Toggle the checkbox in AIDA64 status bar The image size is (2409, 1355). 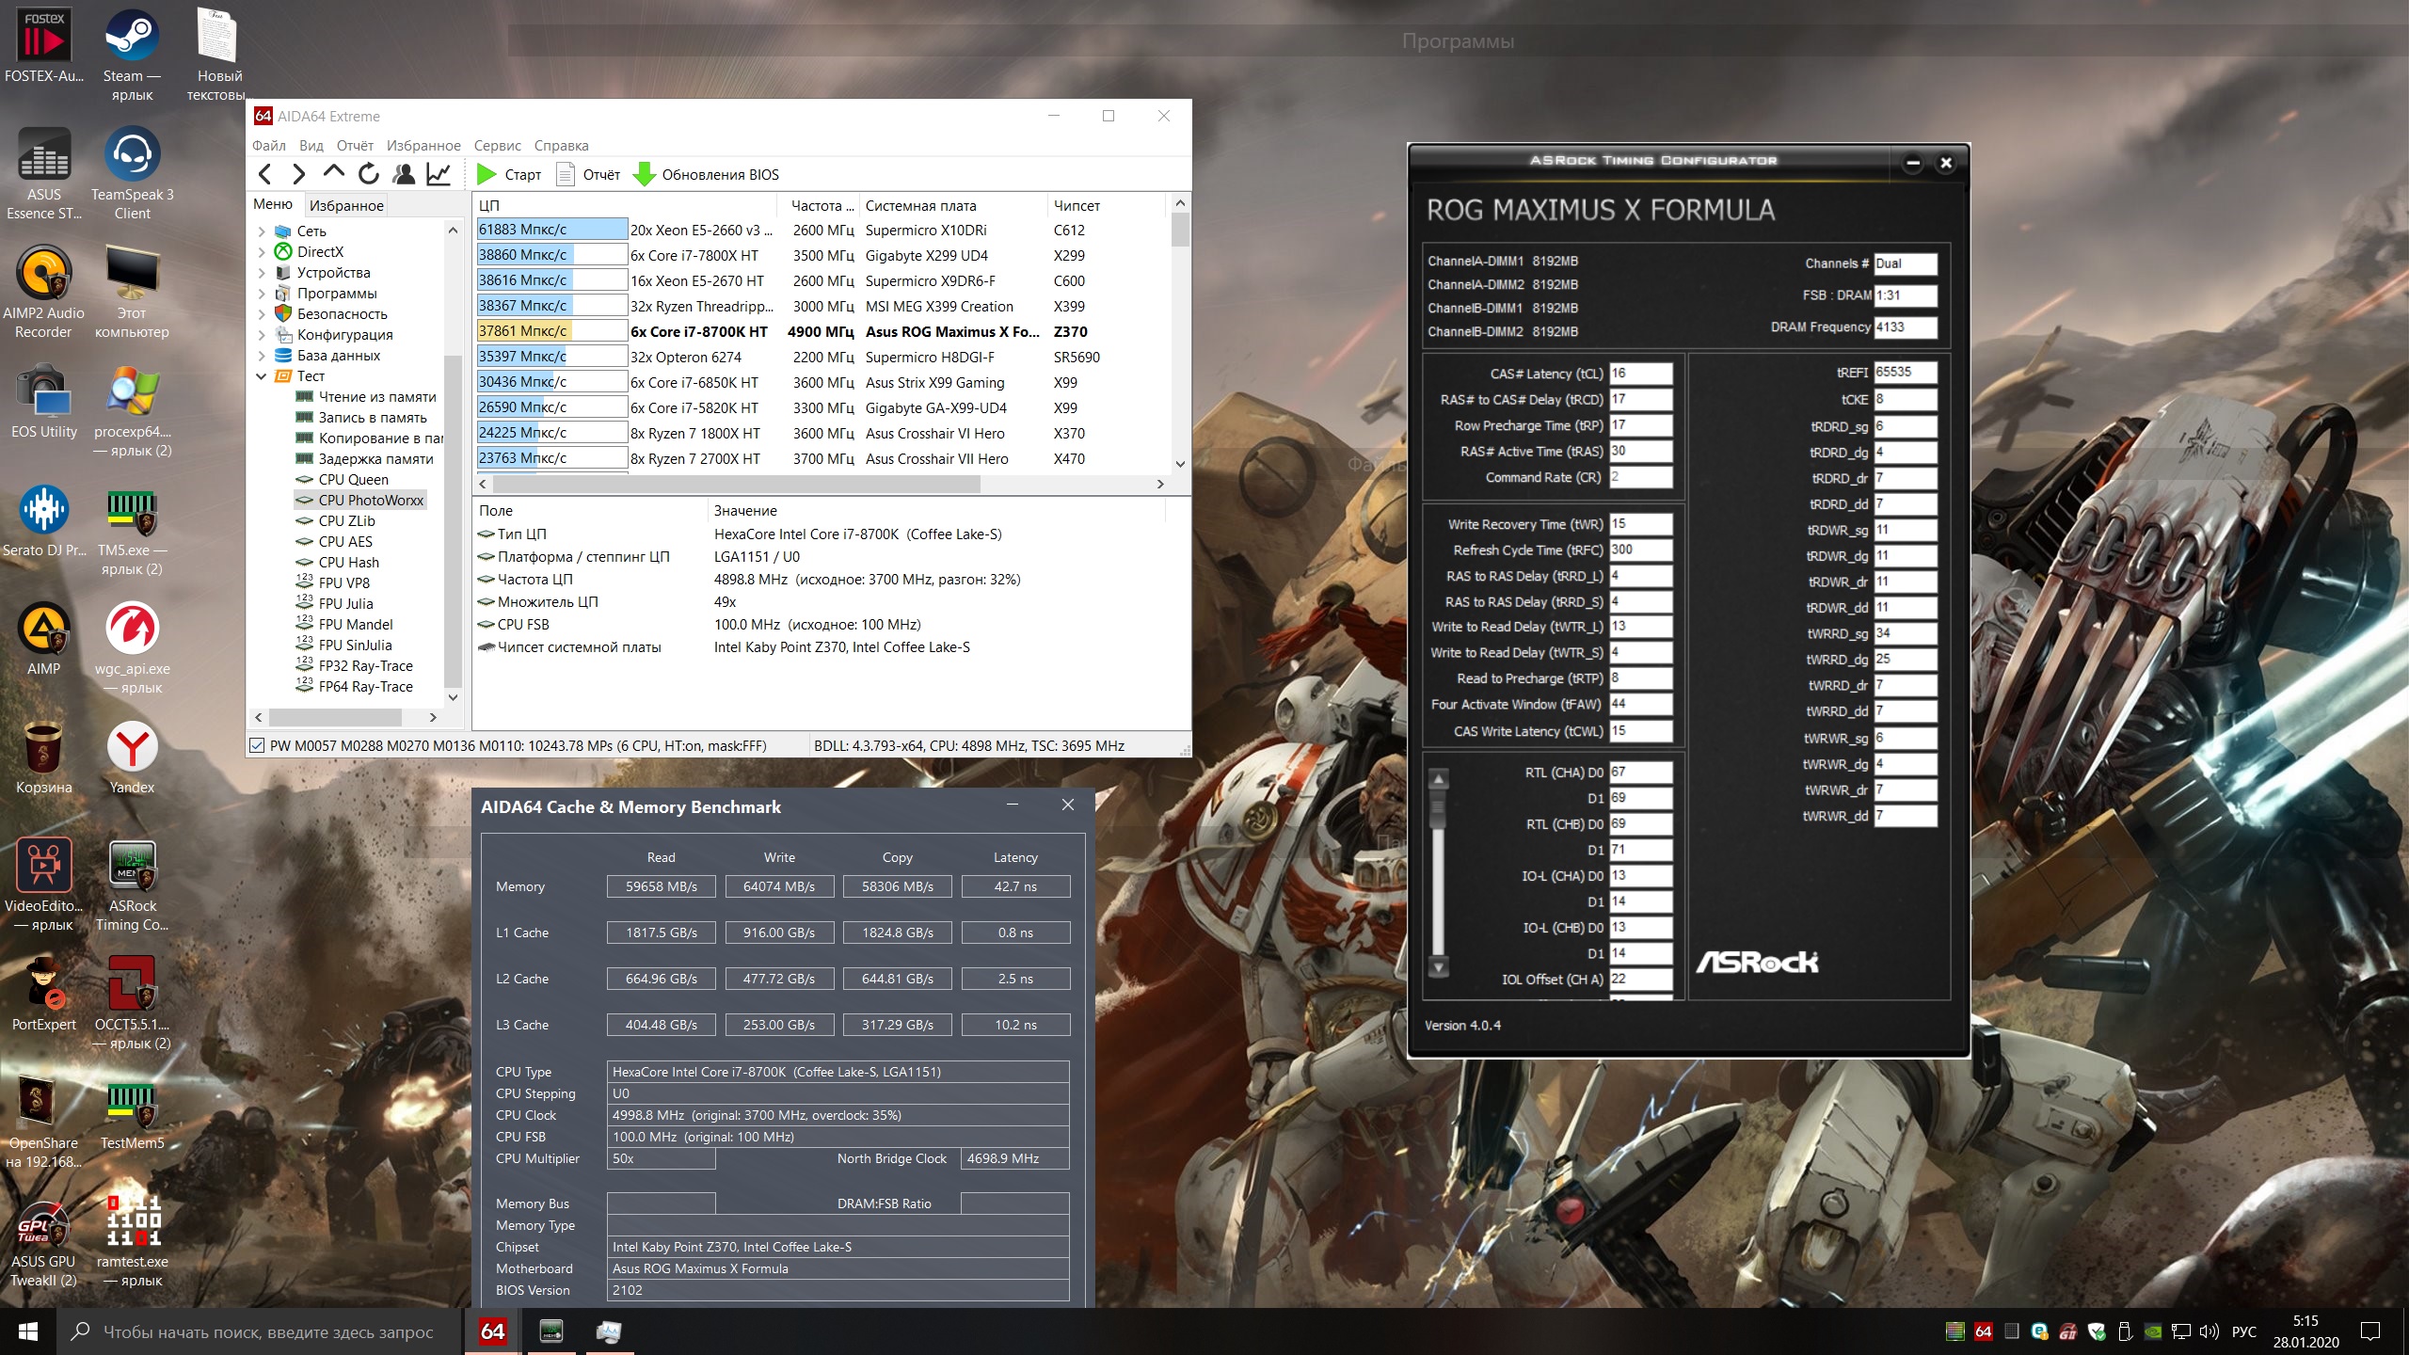coord(257,745)
